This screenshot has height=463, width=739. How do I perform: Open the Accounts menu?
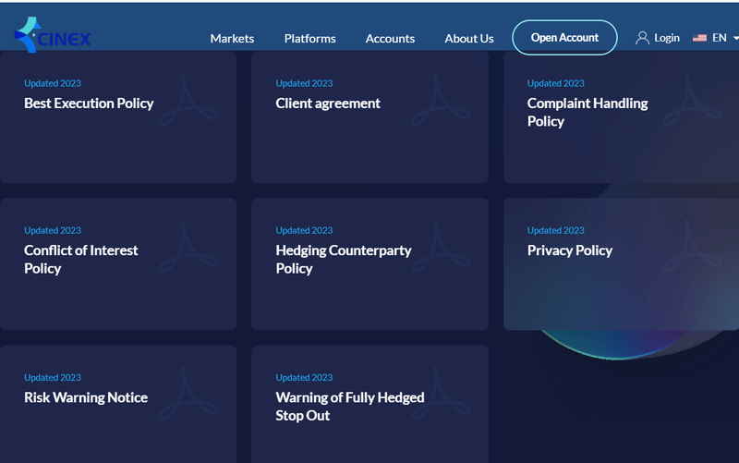coord(390,38)
